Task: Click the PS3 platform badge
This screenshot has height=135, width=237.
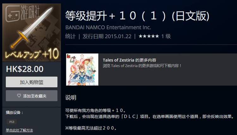Action: point(12,122)
